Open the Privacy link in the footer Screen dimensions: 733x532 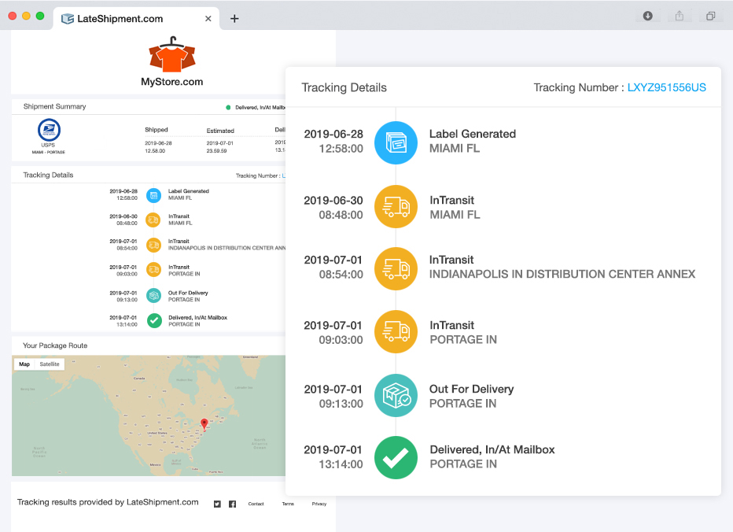click(319, 504)
